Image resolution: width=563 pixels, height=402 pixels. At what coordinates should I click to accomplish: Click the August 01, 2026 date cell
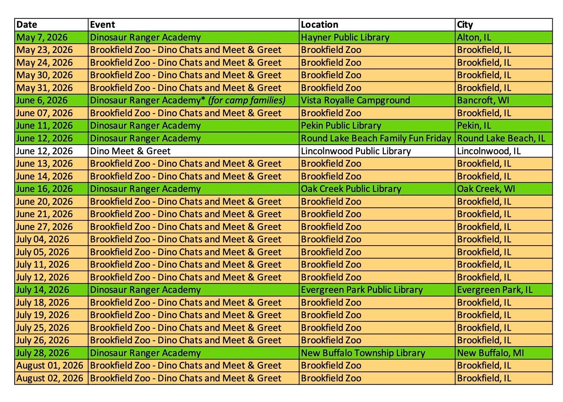click(51, 365)
